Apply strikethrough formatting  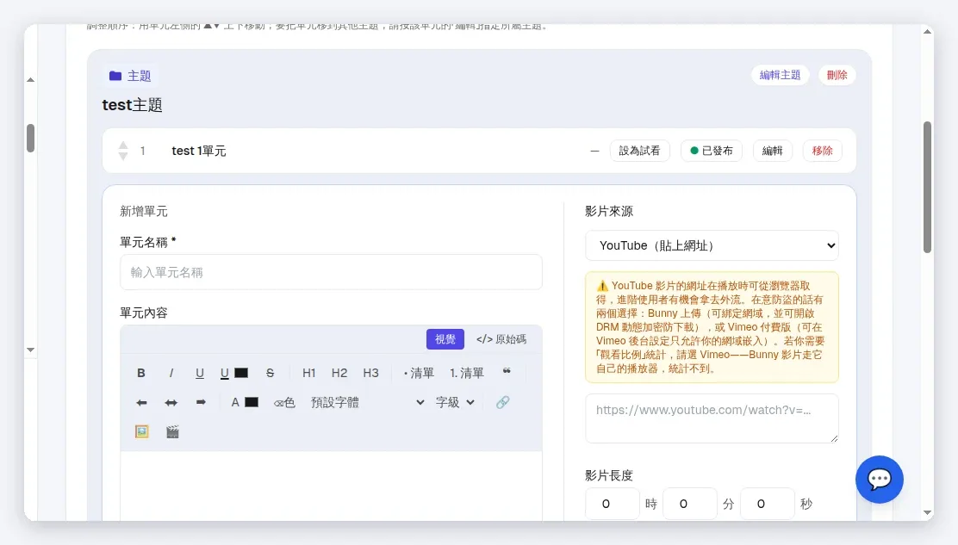point(270,373)
